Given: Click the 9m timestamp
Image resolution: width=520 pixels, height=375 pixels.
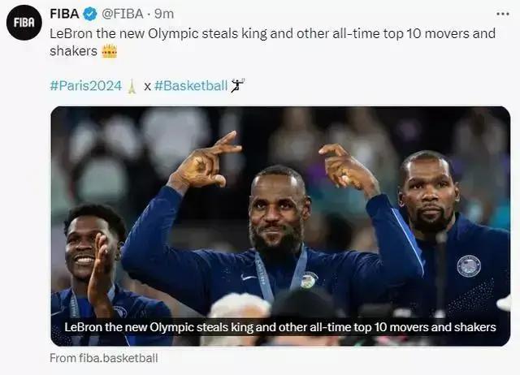Looking at the screenshot, I should click(x=164, y=15).
